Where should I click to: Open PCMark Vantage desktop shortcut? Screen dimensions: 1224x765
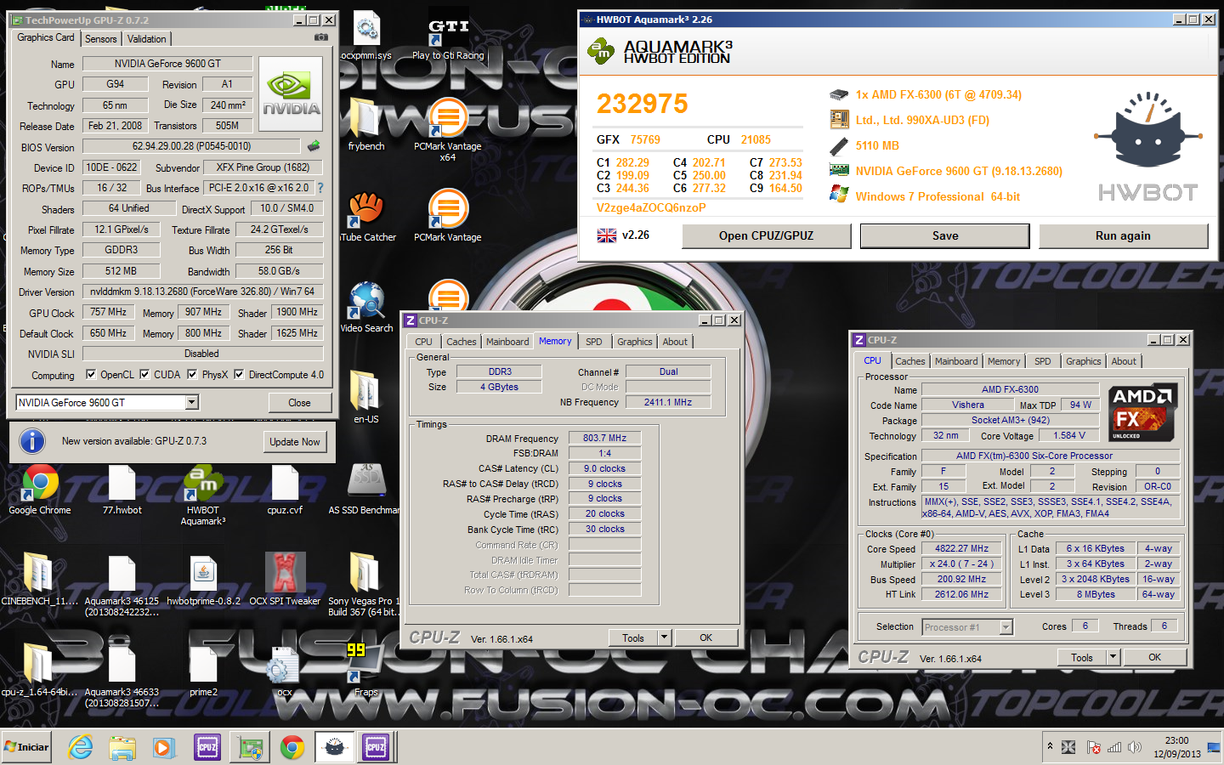pyautogui.click(x=448, y=216)
